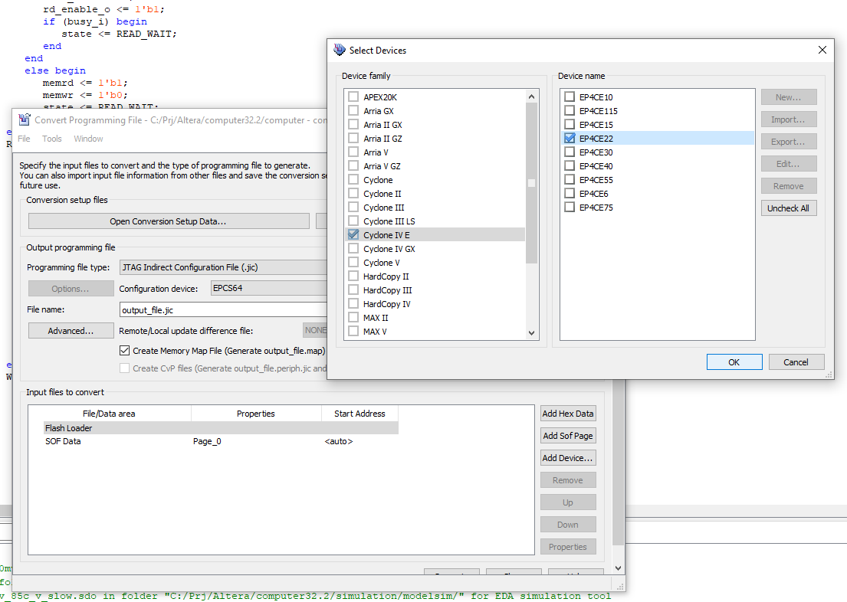Click device family list scroll up arrow

point(531,97)
